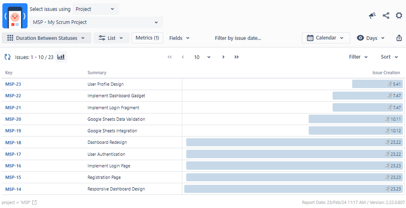This screenshot has width=406, height=208.
Task: Open issue MSP-22
Action: pos(13,96)
